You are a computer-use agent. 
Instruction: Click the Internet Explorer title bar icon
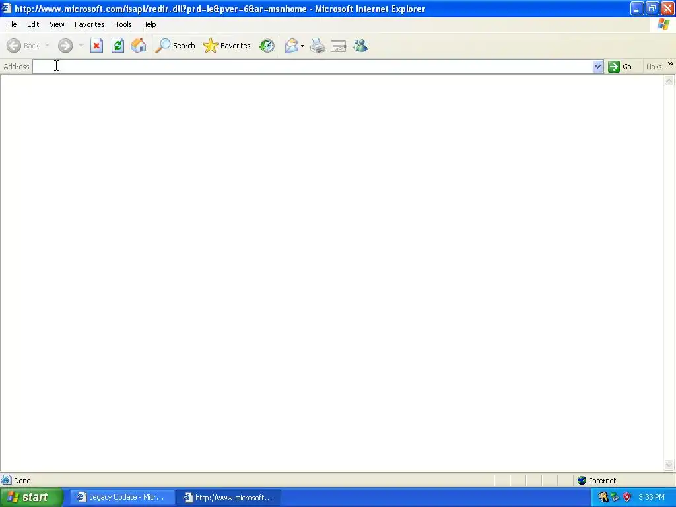tap(7, 8)
